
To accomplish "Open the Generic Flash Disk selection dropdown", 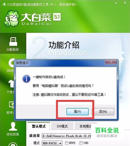I will (x=67, y=136).
